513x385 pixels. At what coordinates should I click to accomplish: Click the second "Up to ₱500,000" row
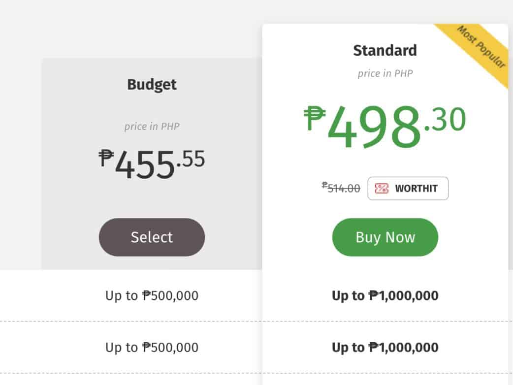click(152, 348)
